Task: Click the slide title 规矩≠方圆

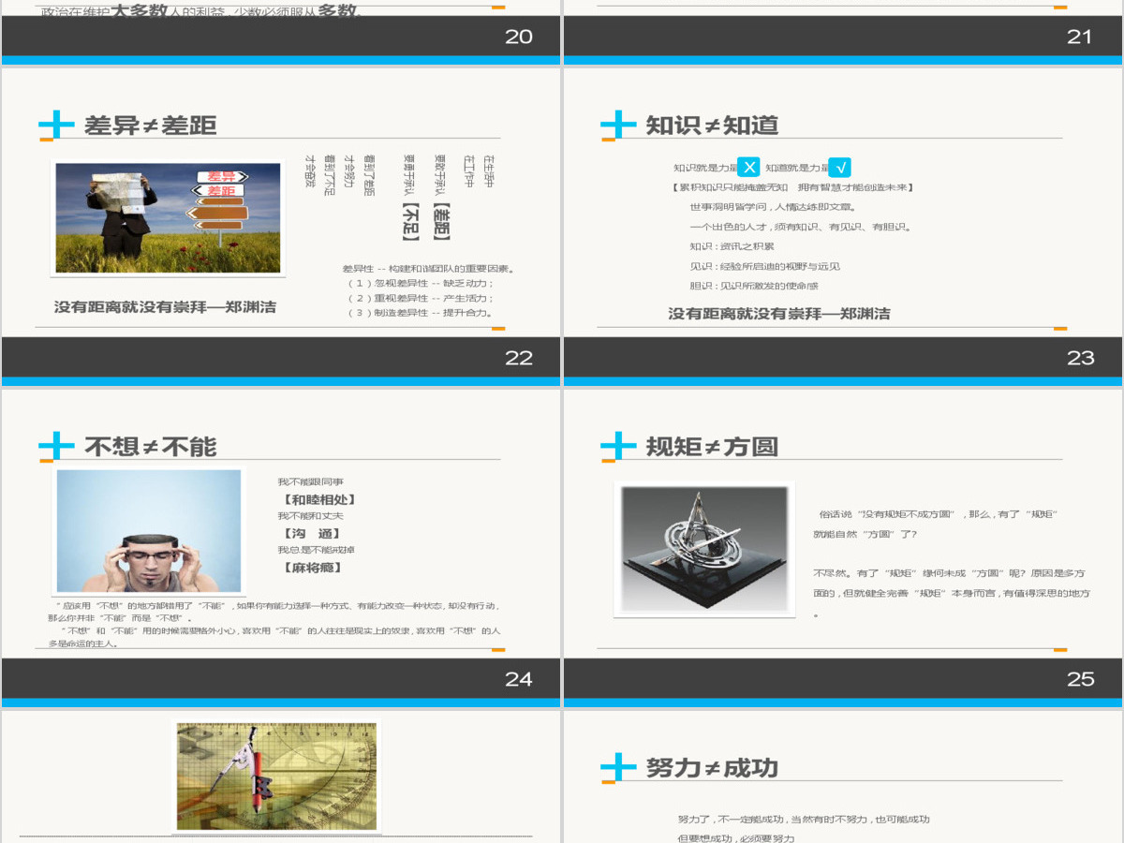Action: (x=713, y=447)
